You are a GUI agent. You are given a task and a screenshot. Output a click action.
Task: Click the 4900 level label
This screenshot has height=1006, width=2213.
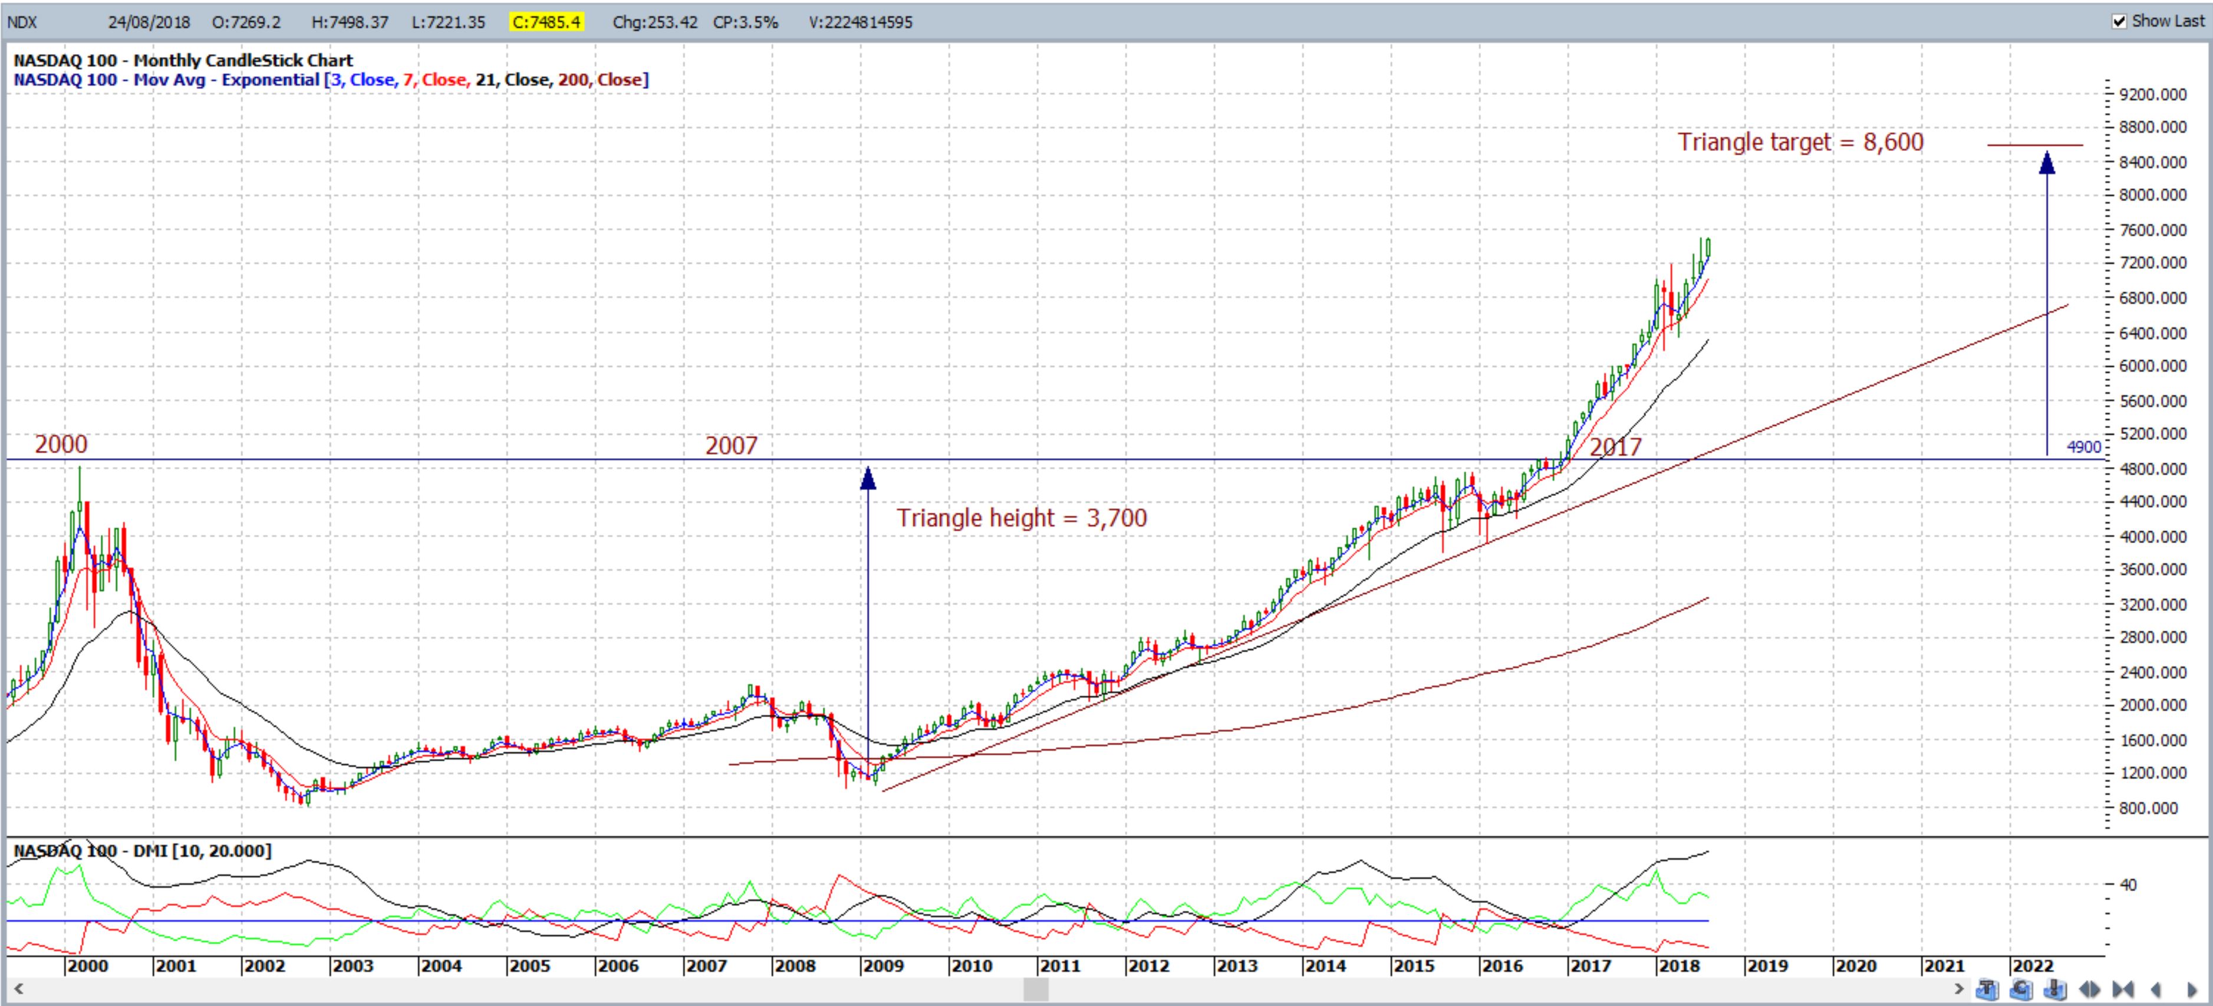tap(2083, 447)
